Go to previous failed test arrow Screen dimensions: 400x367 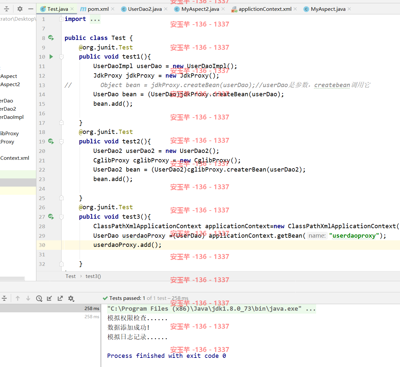[18, 298]
